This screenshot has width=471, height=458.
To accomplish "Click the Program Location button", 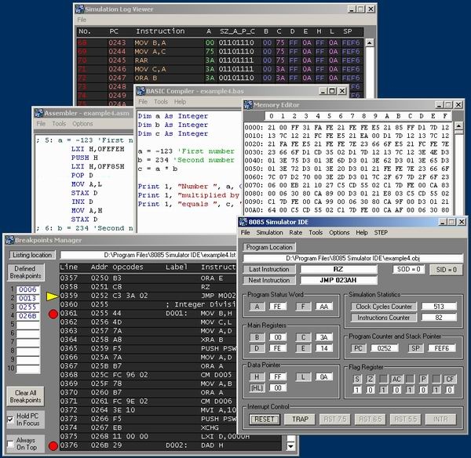I will pyautogui.click(x=268, y=247).
